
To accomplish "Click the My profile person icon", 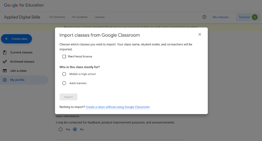I will click(x=5, y=80).
